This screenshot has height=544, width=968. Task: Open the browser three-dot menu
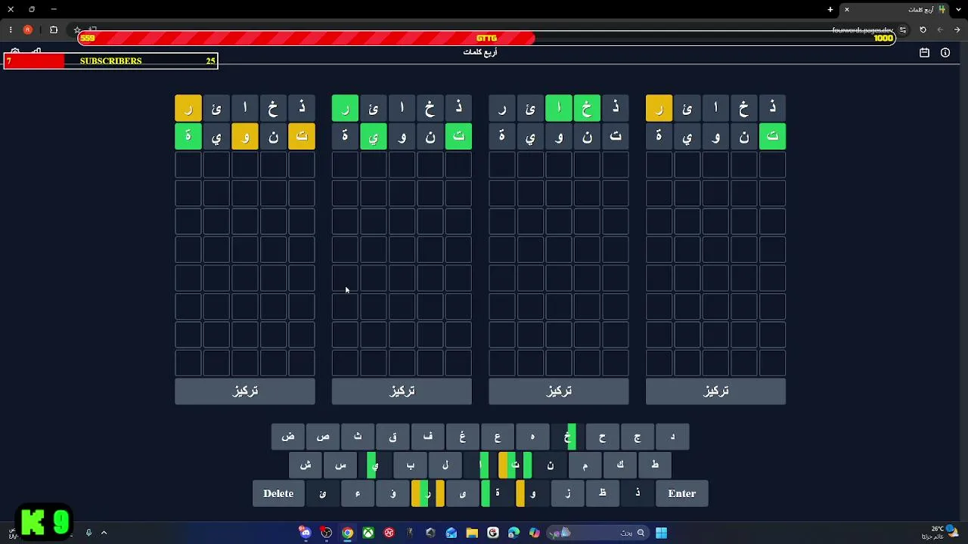tap(11, 30)
